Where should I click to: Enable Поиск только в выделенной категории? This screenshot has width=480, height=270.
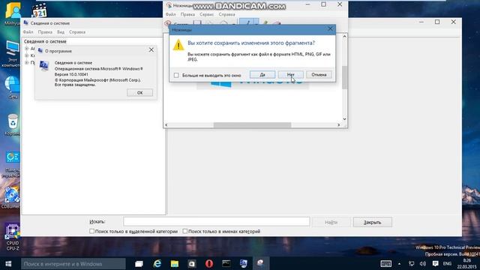tap(91, 231)
